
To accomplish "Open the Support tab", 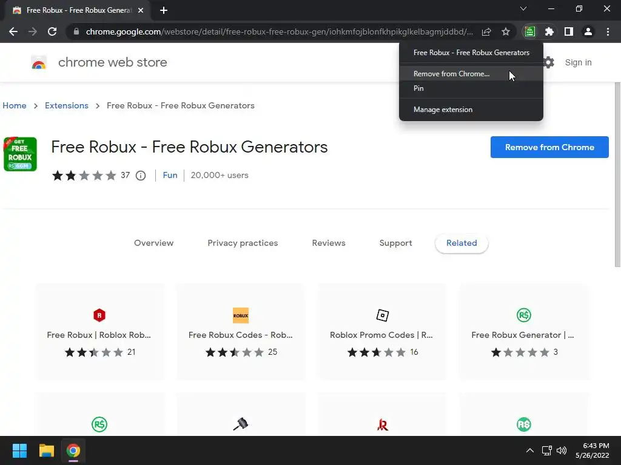I will [x=395, y=243].
